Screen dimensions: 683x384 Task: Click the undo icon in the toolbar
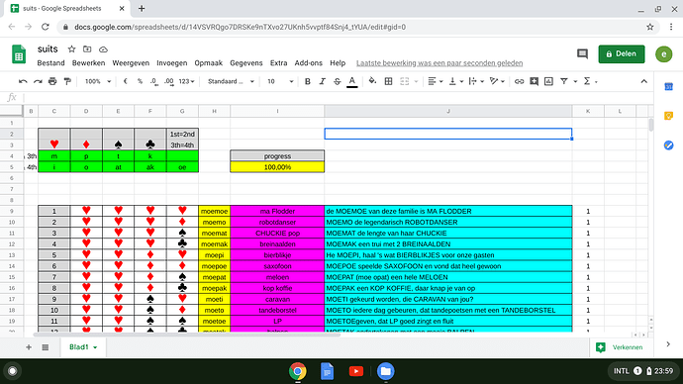point(23,81)
